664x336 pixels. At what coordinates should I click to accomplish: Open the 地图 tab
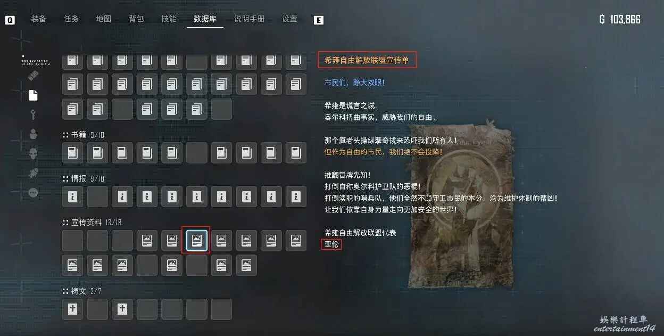click(x=103, y=19)
